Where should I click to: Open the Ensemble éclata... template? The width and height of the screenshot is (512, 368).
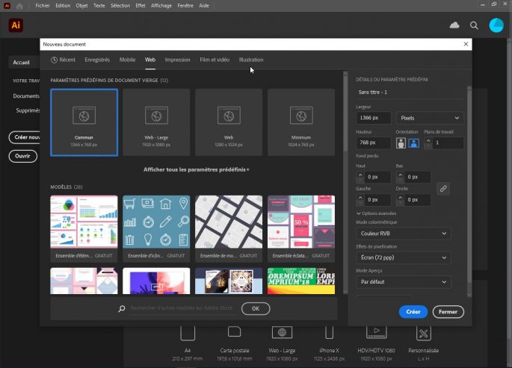point(301,228)
